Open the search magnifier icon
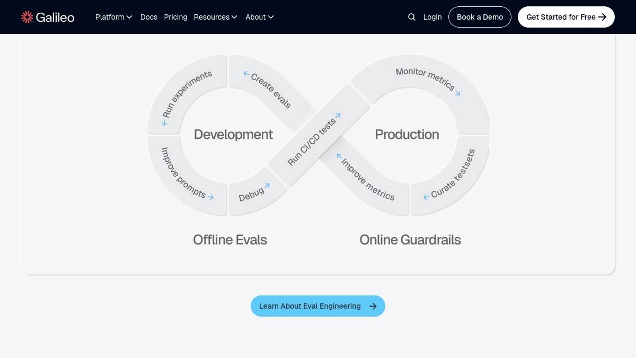Viewport: 636px width, 358px height. point(412,17)
